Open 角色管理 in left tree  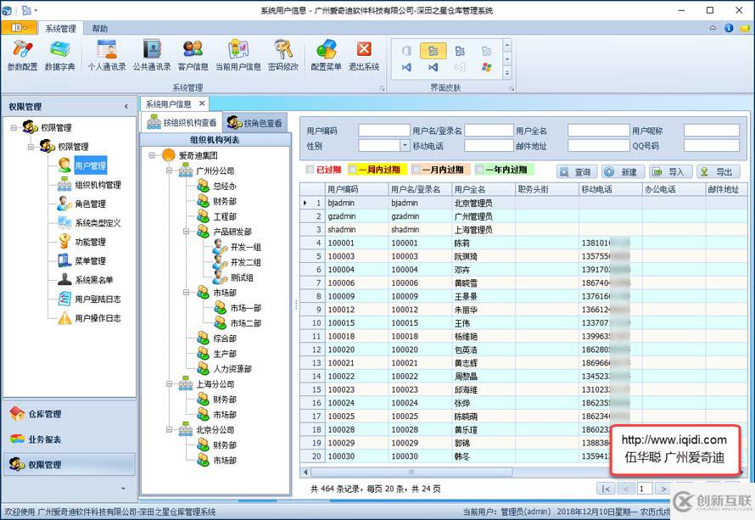tap(90, 204)
